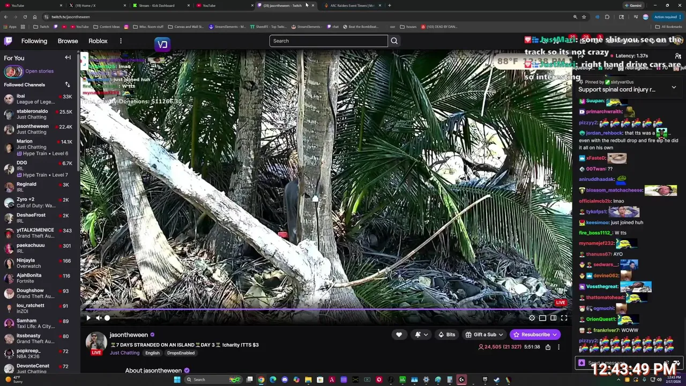Screen dimensions: 686x386
Task: Click the Resubscribe button
Action: point(535,335)
